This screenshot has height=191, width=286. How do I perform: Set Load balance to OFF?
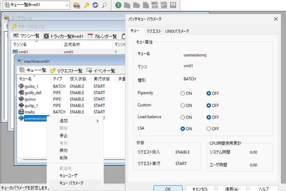click(x=208, y=117)
